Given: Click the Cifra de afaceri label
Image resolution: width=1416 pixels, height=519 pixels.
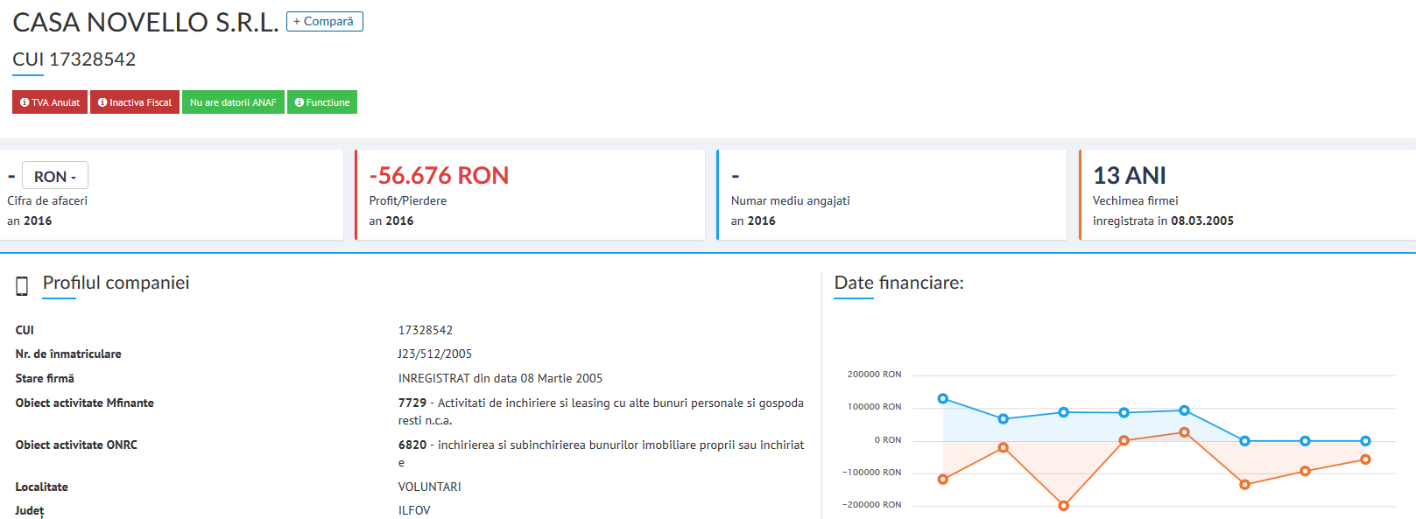Looking at the screenshot, I should point(47,200).
